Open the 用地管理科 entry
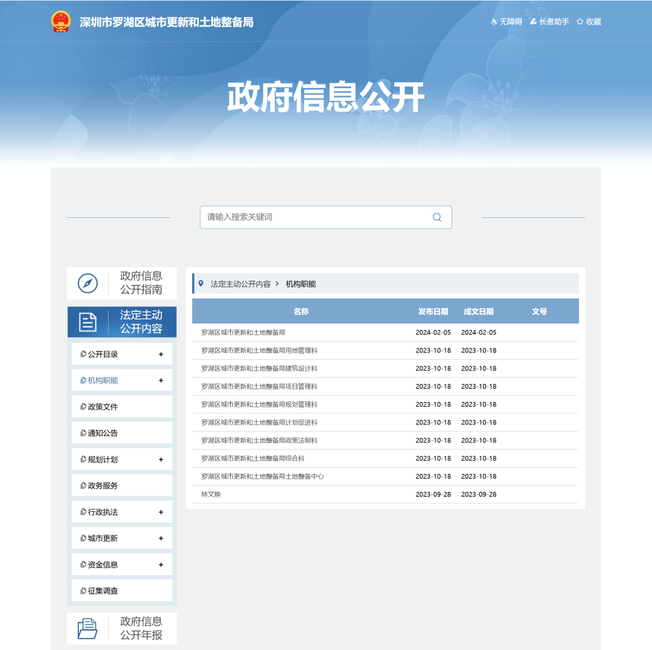Screen dimensions: 652x650 (259, 351)
